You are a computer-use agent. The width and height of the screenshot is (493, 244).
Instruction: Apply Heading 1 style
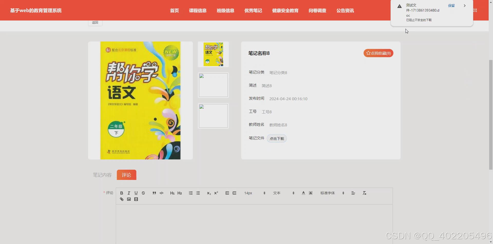pos(172,193)
